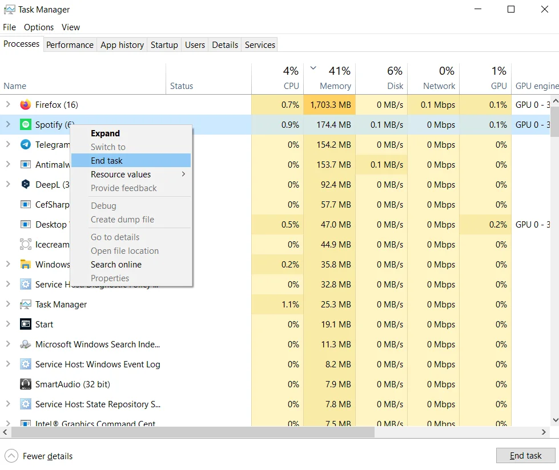Click Fewer details link

[x=47, y=456]
